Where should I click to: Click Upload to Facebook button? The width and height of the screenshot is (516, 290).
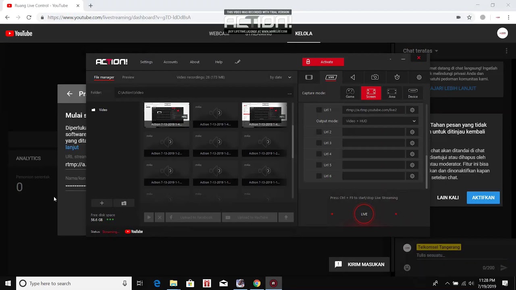pyautogui.click(x=193, y=217)
